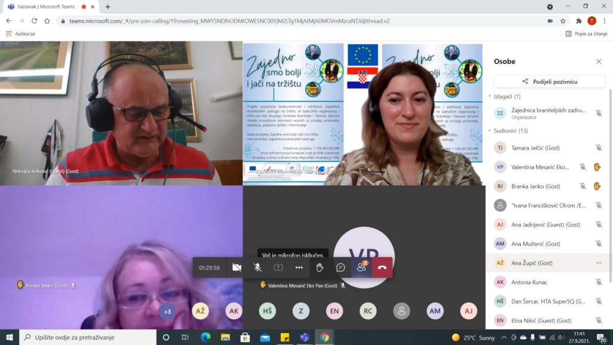
Task: Toggle the participants panel icon
Action: tap(361, 267)
